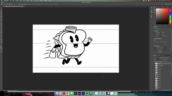This screenshot has width=172, height=96.
Task: Open the Character collapsed panel icon
Action: 152,15
